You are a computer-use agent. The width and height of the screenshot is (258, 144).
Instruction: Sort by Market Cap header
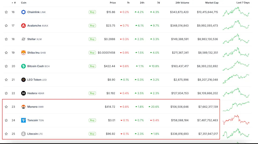tap(212, 3)
